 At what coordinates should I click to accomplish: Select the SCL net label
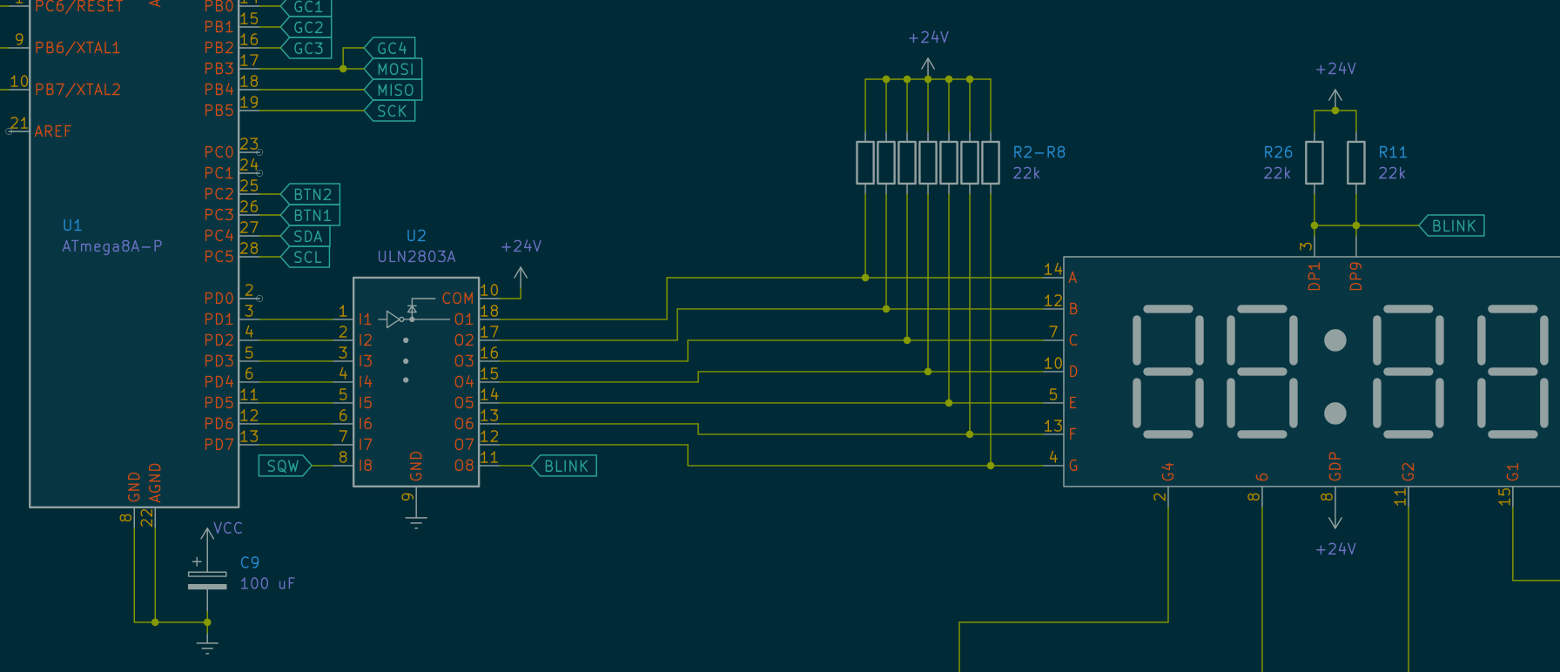305,257
